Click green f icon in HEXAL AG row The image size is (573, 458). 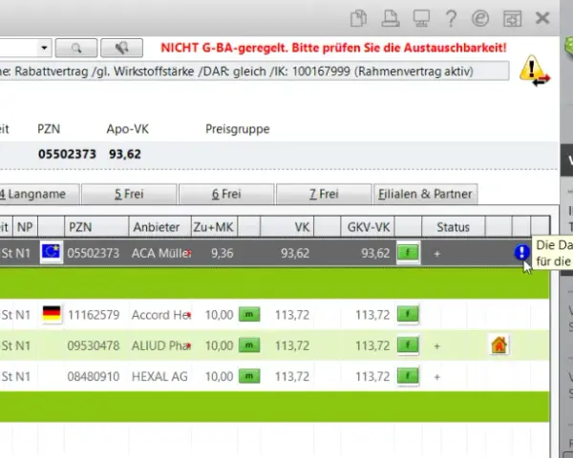pos(408,376)
